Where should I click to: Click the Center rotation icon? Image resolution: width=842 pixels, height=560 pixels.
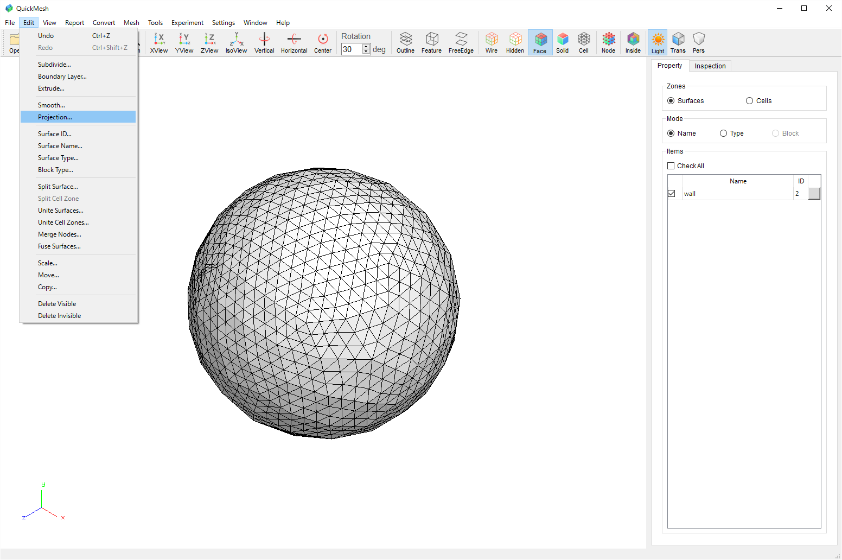click(323, 42)
